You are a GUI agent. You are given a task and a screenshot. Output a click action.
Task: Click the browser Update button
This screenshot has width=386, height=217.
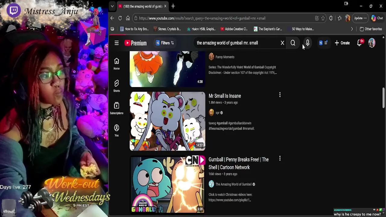(x=360, y=18)
